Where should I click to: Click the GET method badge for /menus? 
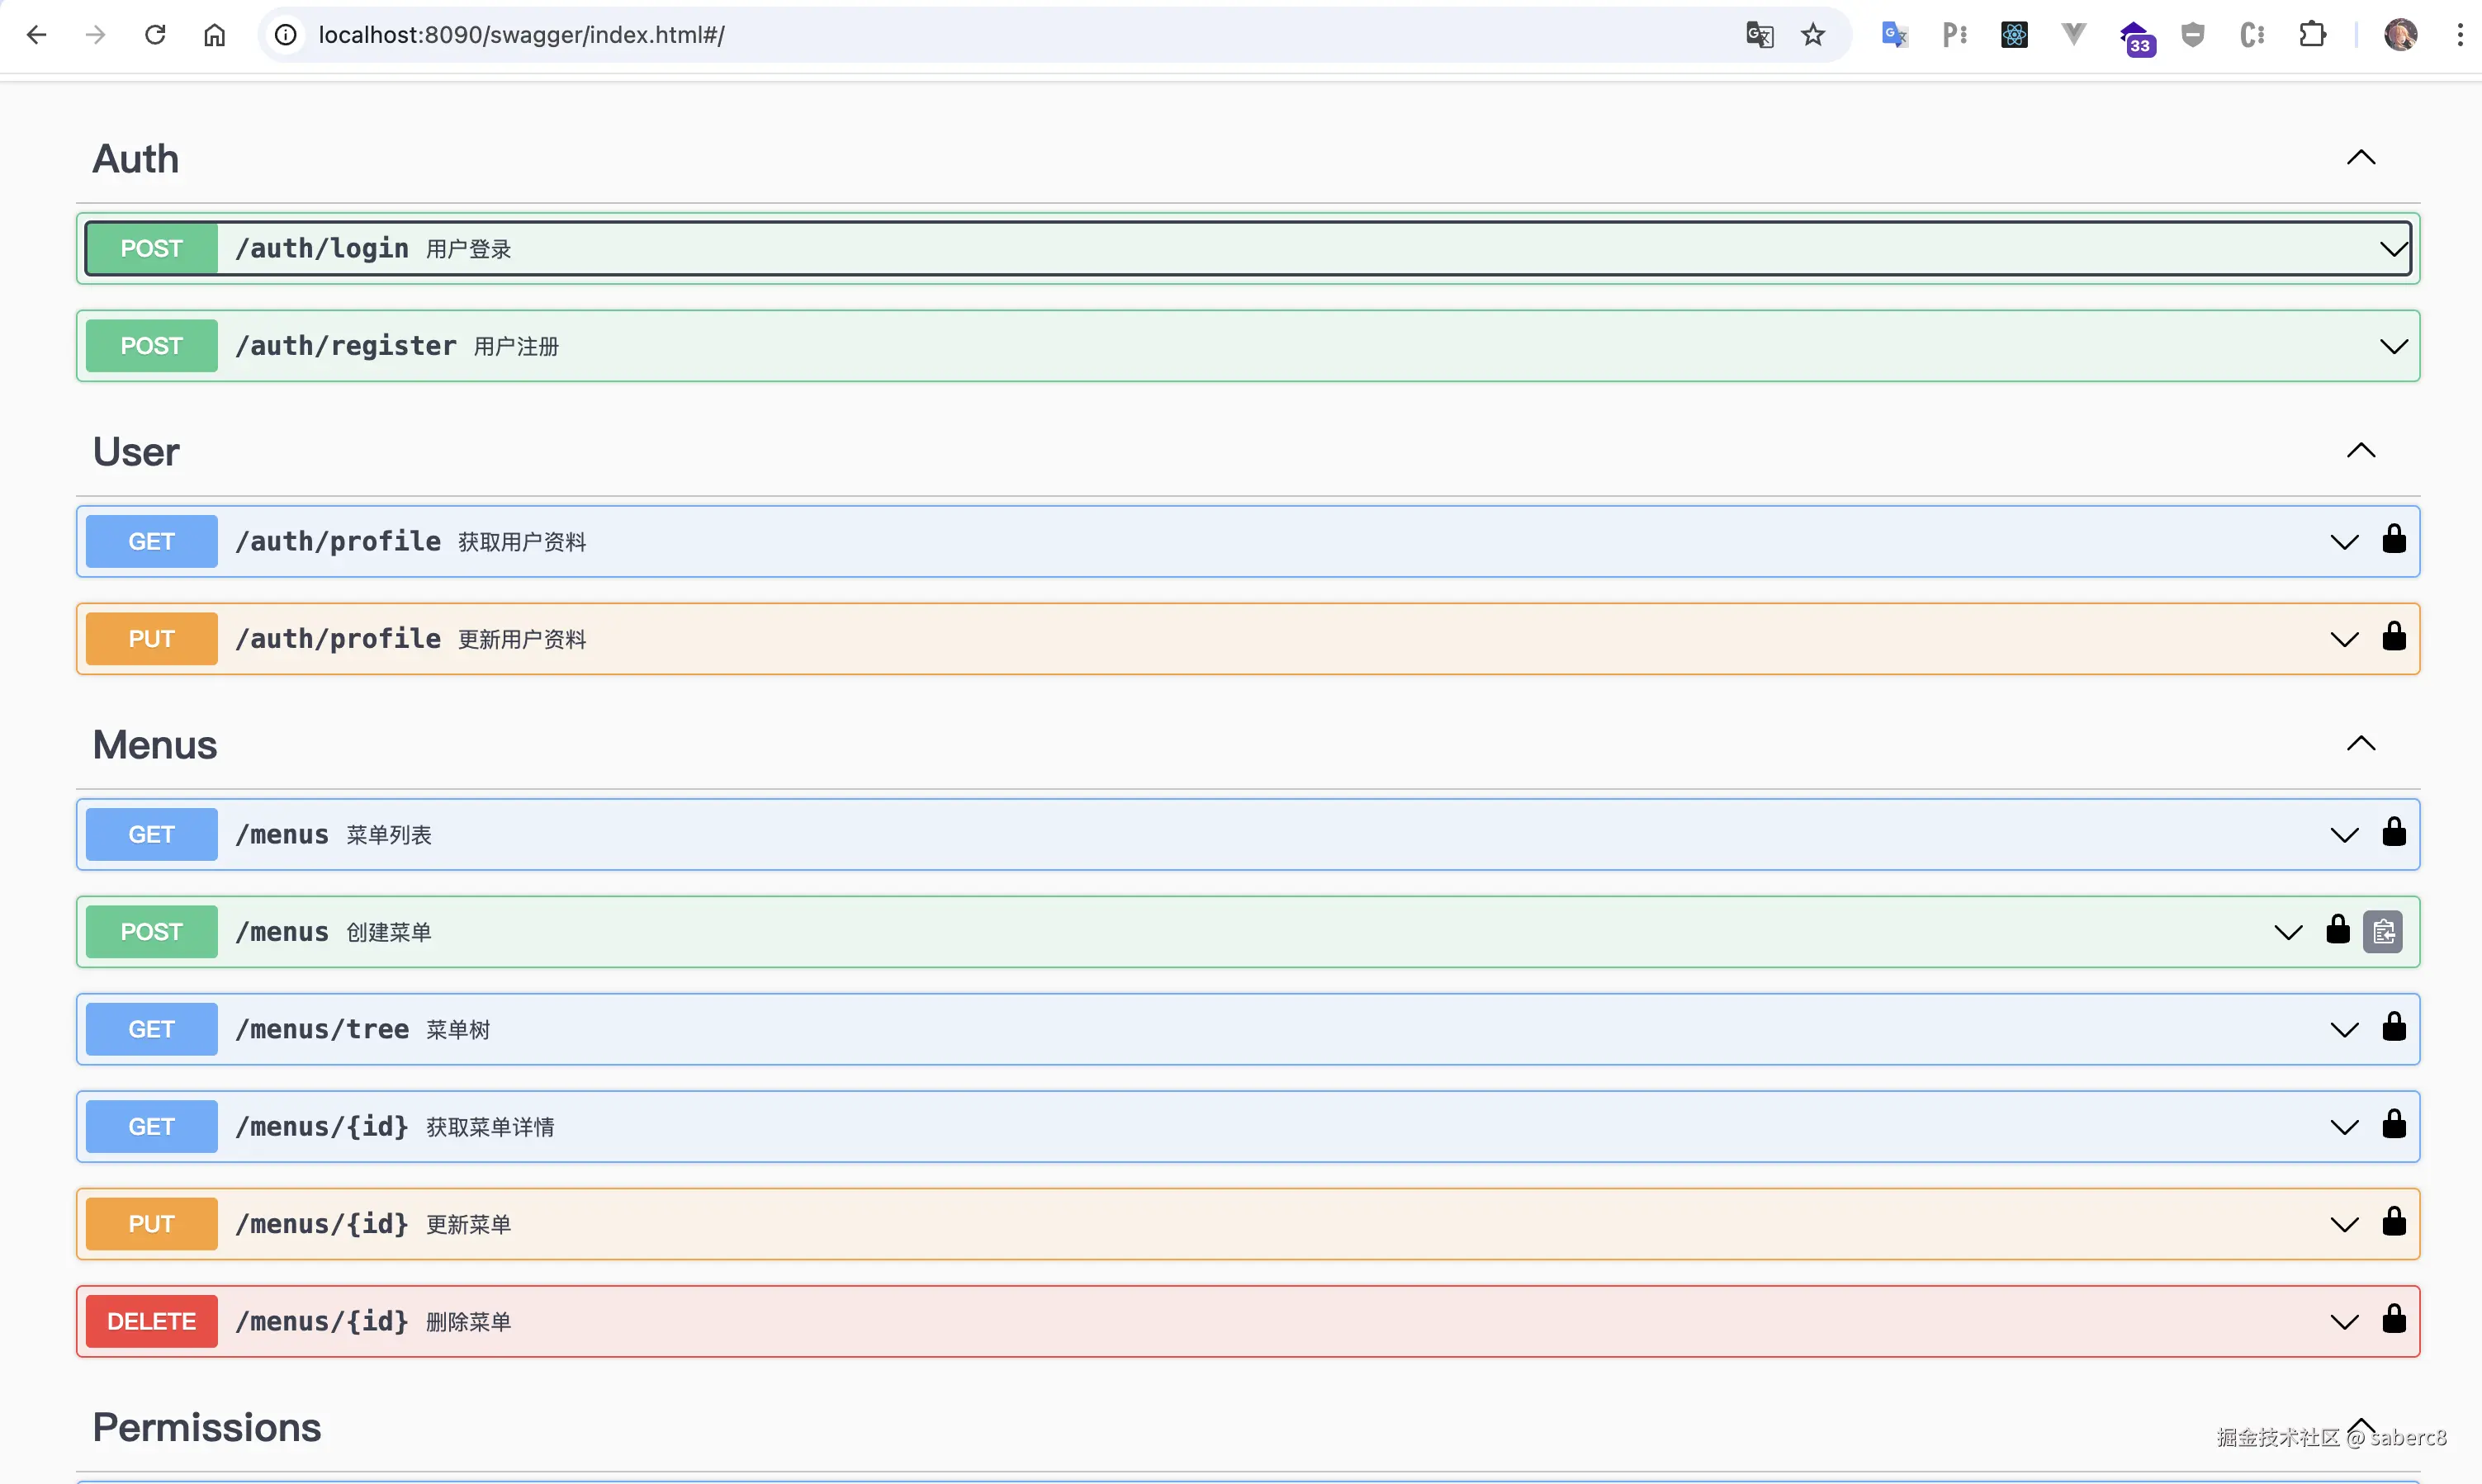click(151, 834)
